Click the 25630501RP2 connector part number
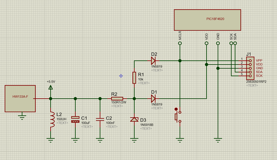The image size is (277, 160). point(256,82)
